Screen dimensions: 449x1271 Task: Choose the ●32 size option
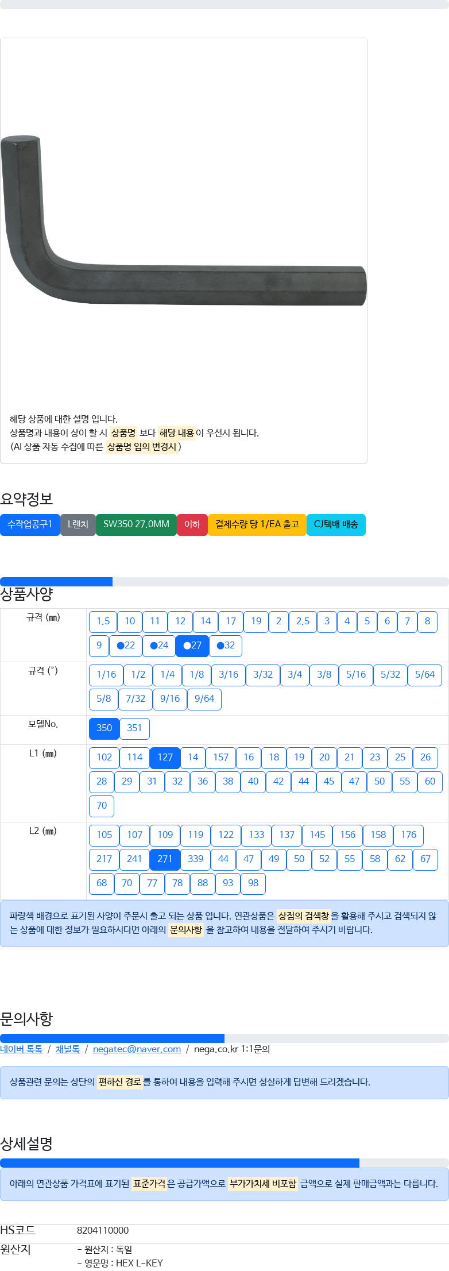[226, 646]
